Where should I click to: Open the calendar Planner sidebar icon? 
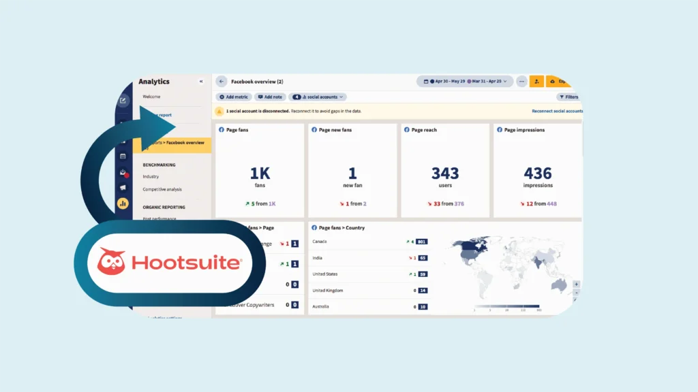coord(123,156)
